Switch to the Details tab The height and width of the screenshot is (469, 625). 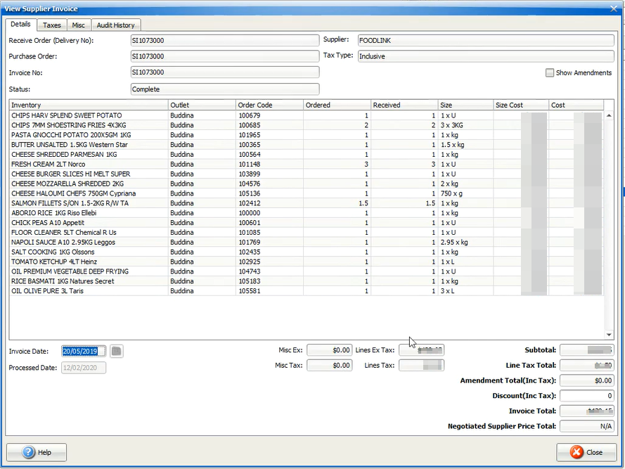tap(20, 25)
